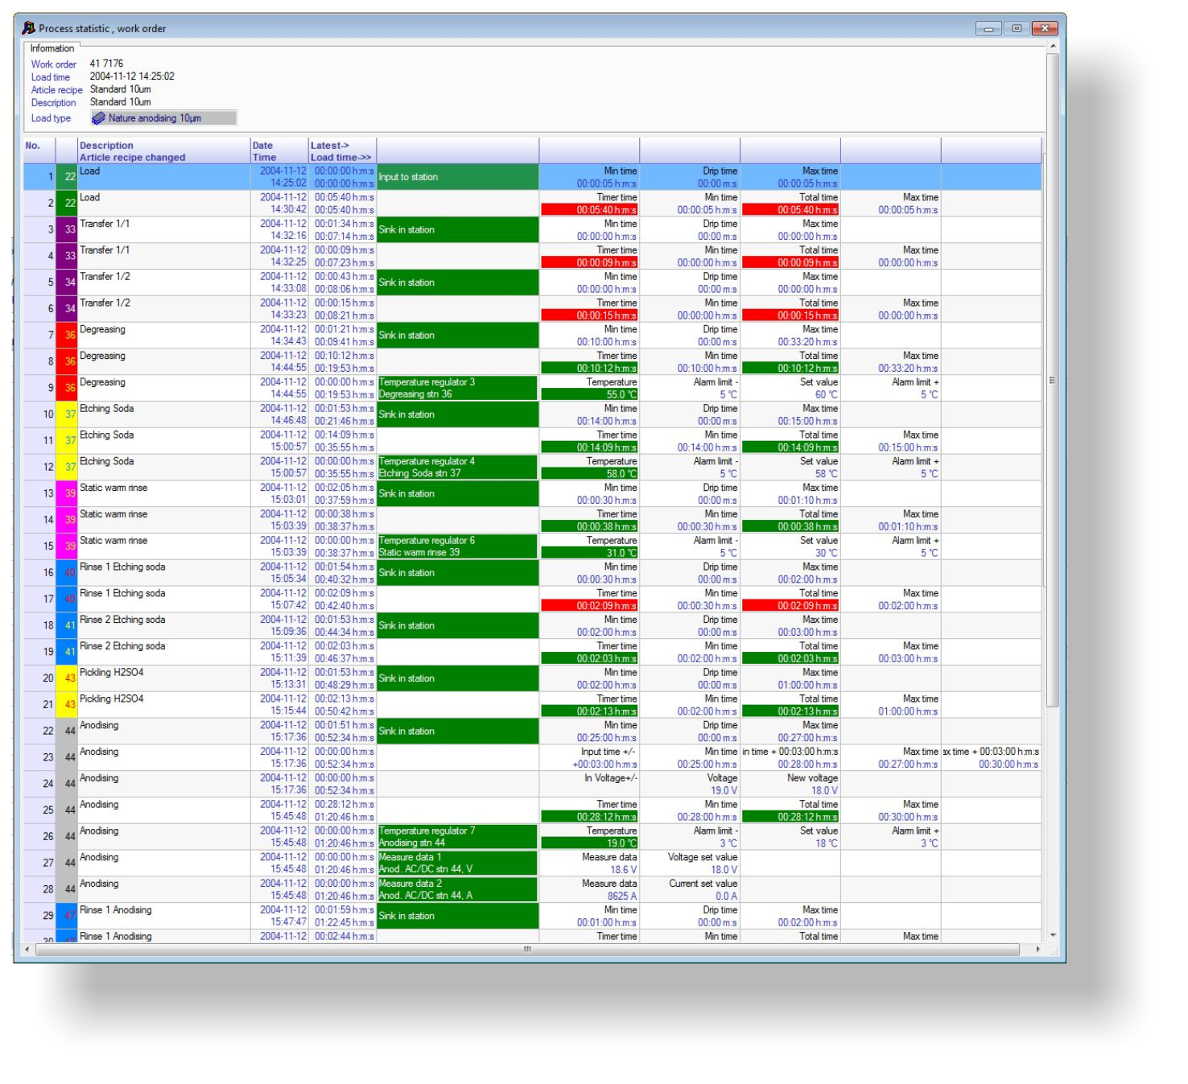Click the horizontal scrollbar right arrow
The height and width of the screenshot is (1084, 1188).
tap(1037, 950)
